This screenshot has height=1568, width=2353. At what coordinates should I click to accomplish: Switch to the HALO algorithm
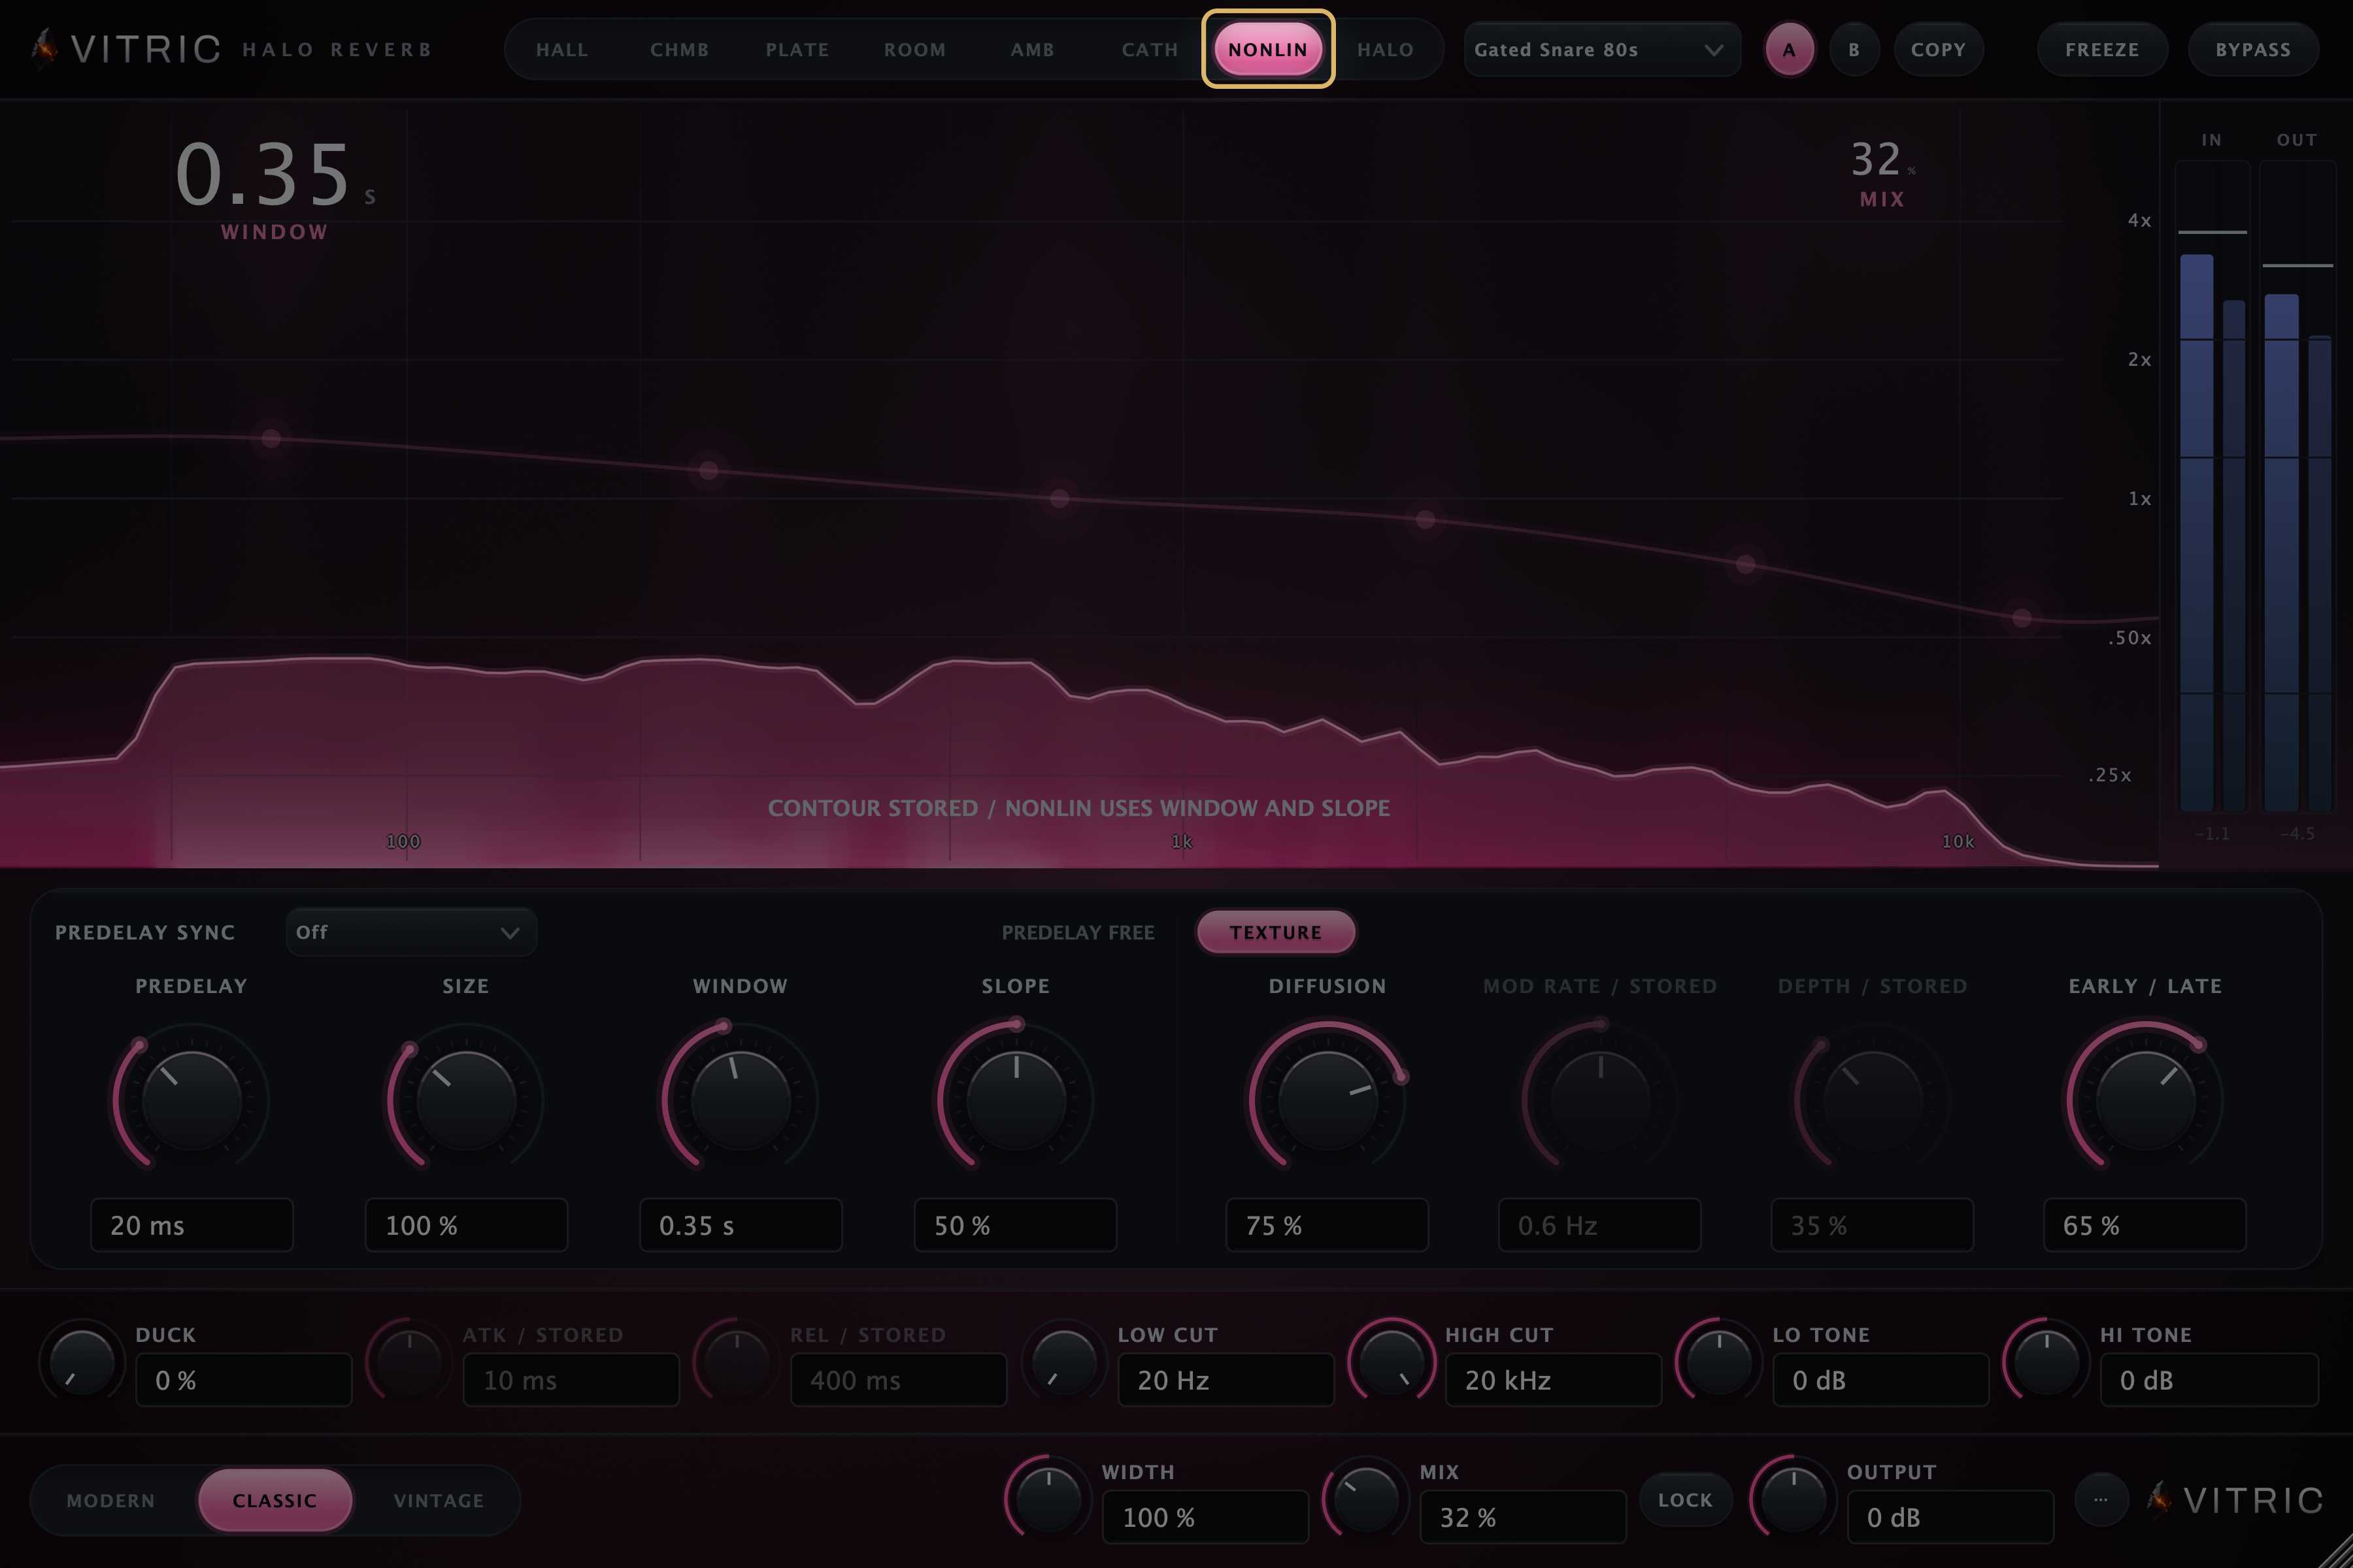(1386, 49)
